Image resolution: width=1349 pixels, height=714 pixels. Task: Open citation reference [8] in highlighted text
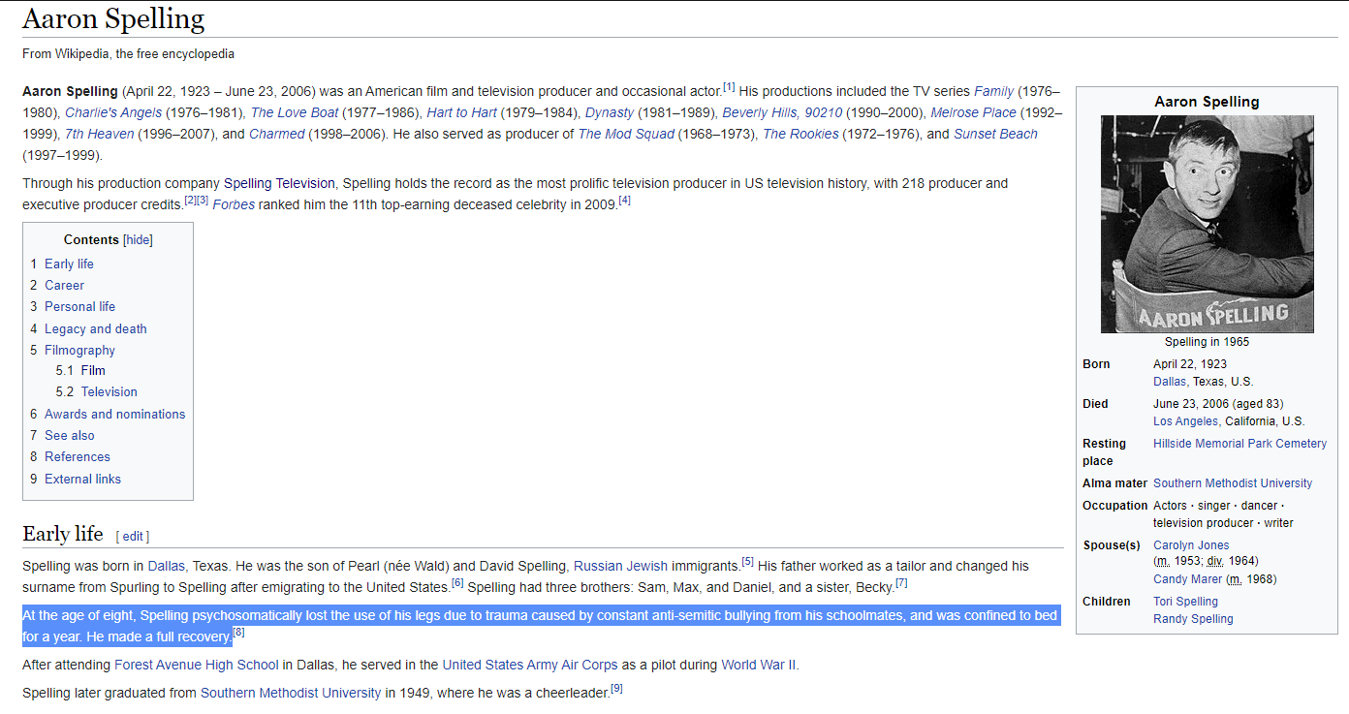coord(238,633)
